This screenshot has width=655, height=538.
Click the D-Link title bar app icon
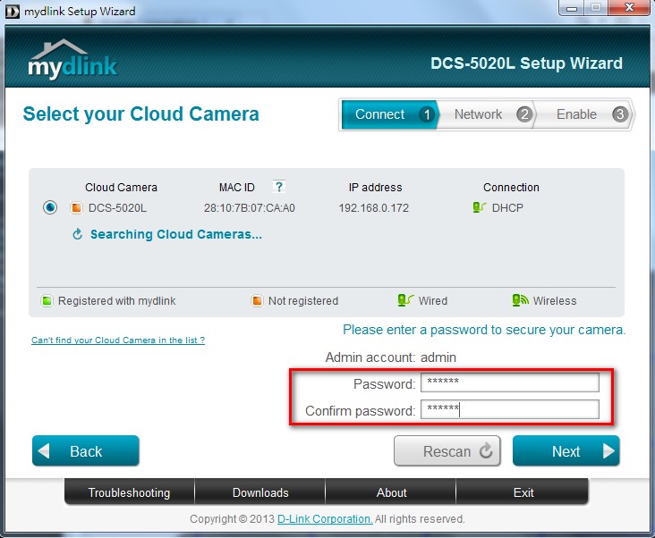[x=13, y=12]
